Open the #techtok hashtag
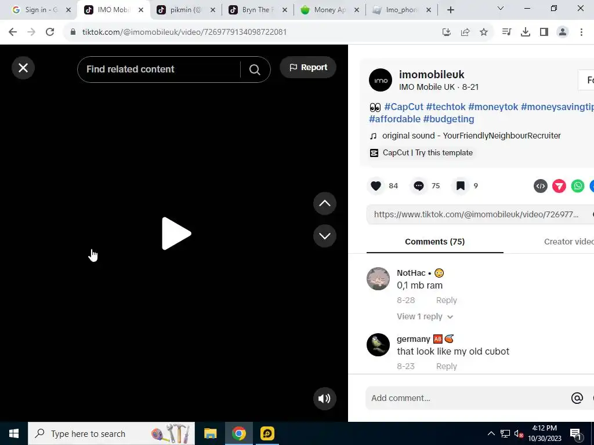 point(445,107)
